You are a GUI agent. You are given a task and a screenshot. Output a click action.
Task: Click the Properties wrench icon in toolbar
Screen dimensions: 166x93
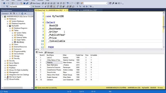113,3
